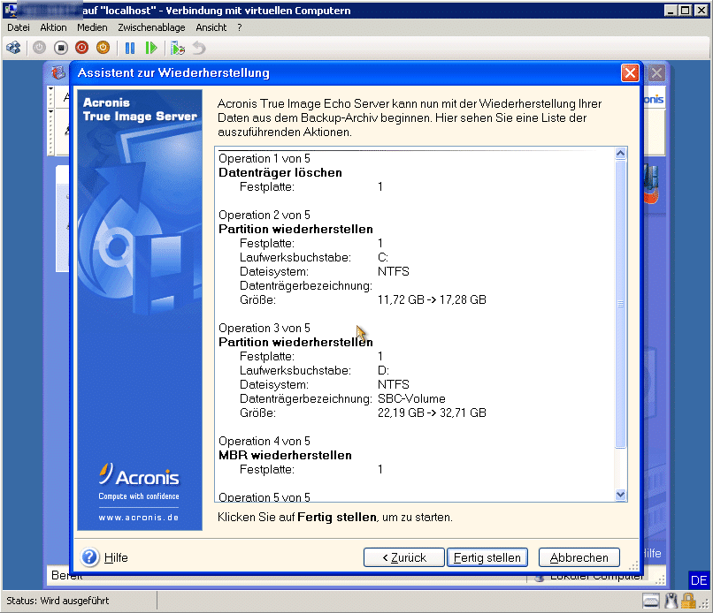Click the size value '11,72 GB -> 17,28 GB'
Screen dimensions: 713x613
432,299
